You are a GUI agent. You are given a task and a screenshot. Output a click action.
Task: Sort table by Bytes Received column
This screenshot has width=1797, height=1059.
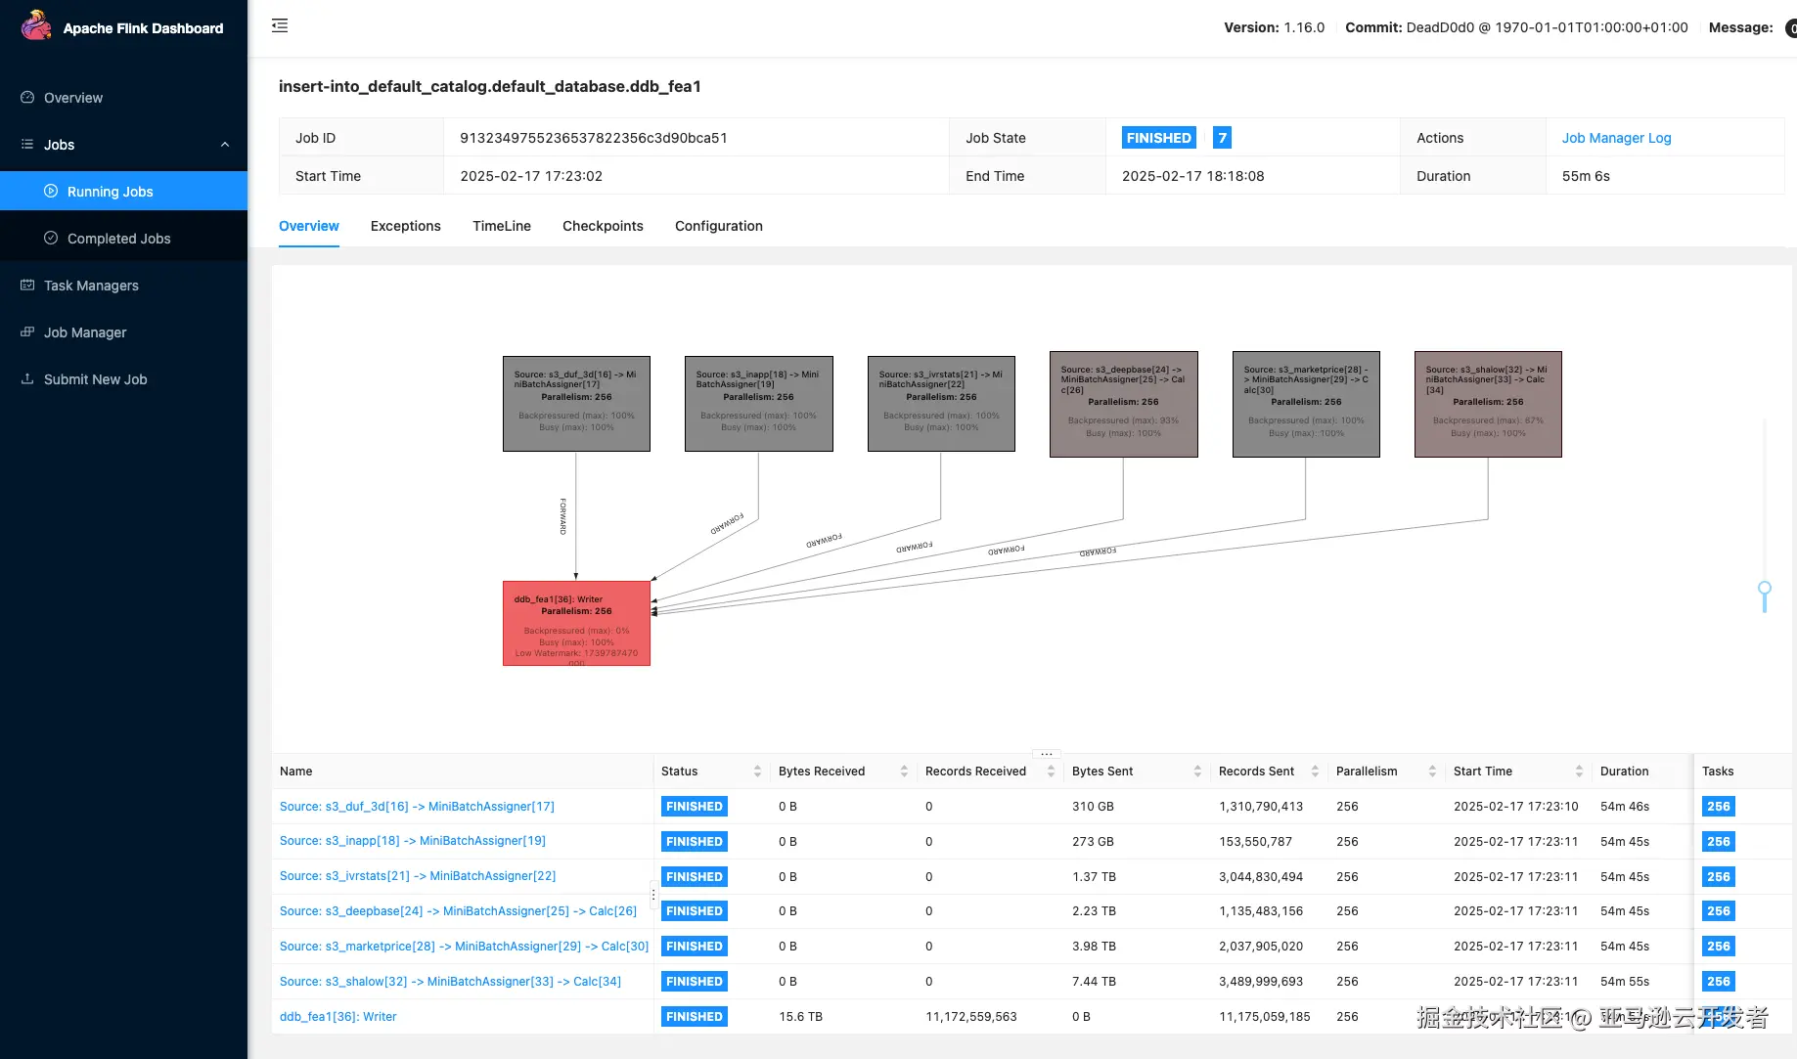click(904, 772)
